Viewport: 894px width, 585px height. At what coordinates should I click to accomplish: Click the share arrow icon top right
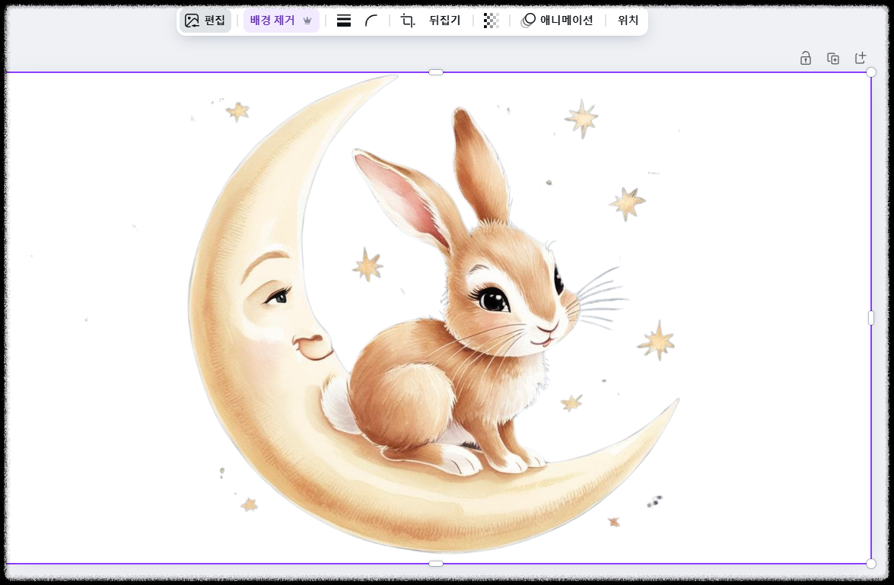coord(861,57)
